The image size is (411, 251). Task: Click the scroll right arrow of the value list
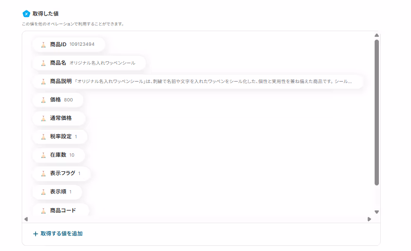coord(369,219)
